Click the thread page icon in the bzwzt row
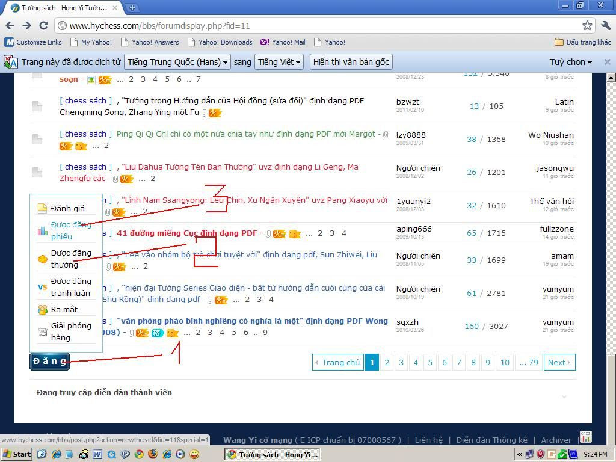Viewport: 616px width, 462px height. click(x=37, y=106)
